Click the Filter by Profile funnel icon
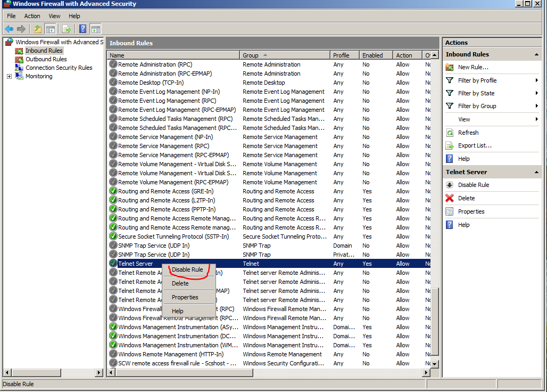 (x=450, y=80)
